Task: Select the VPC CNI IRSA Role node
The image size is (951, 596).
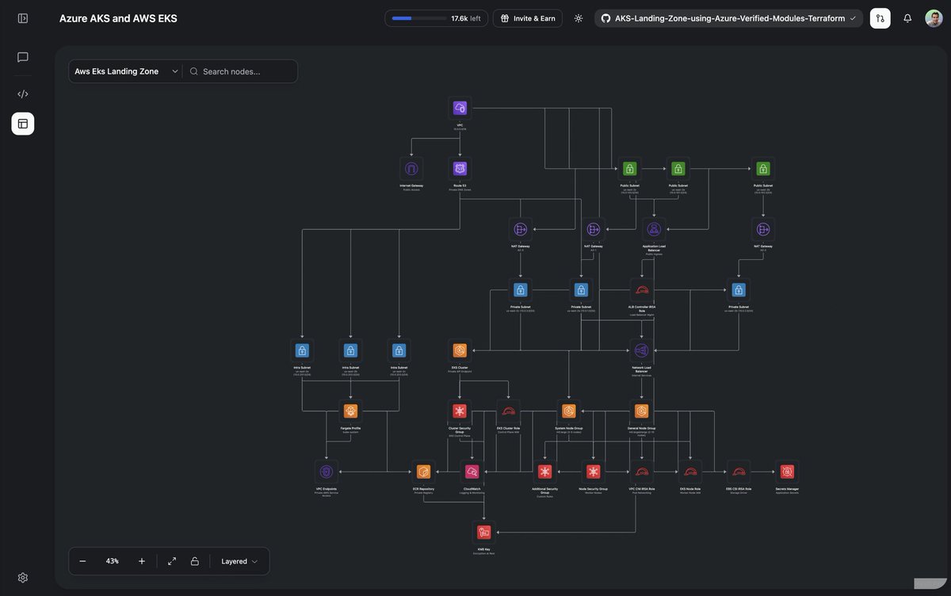Action: click(x=642, y=472)
